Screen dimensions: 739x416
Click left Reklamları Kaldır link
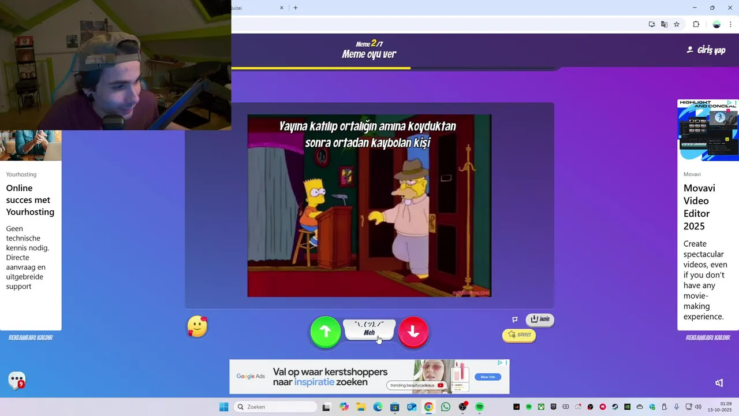pyautogui.click(x=31, y=337)
